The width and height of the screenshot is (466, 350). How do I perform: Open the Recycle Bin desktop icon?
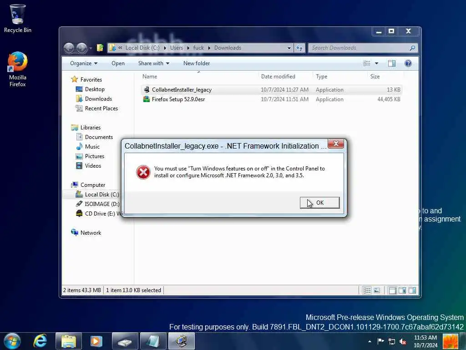click(18, 18)
